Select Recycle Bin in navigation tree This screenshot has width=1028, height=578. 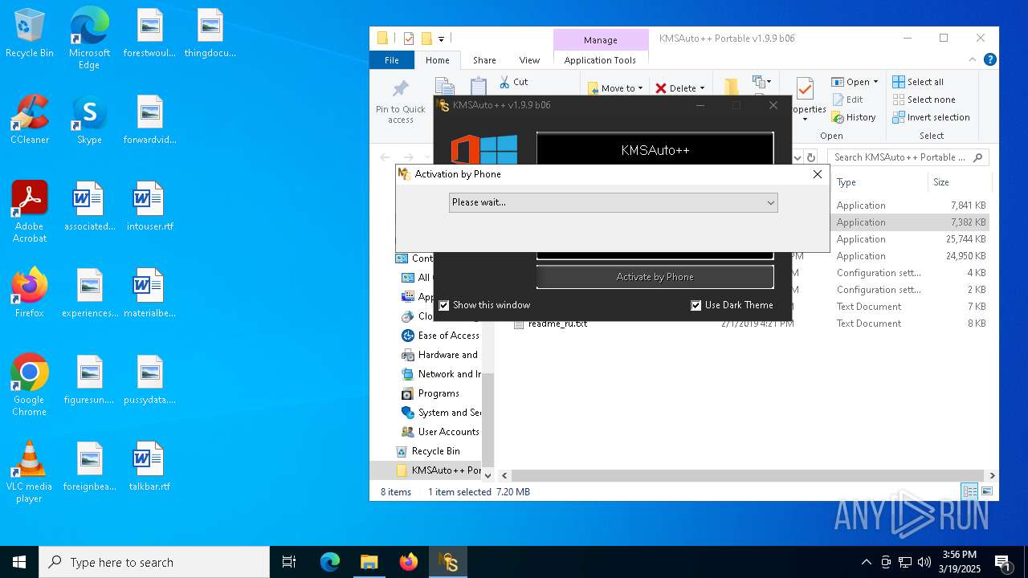[435, 451]
